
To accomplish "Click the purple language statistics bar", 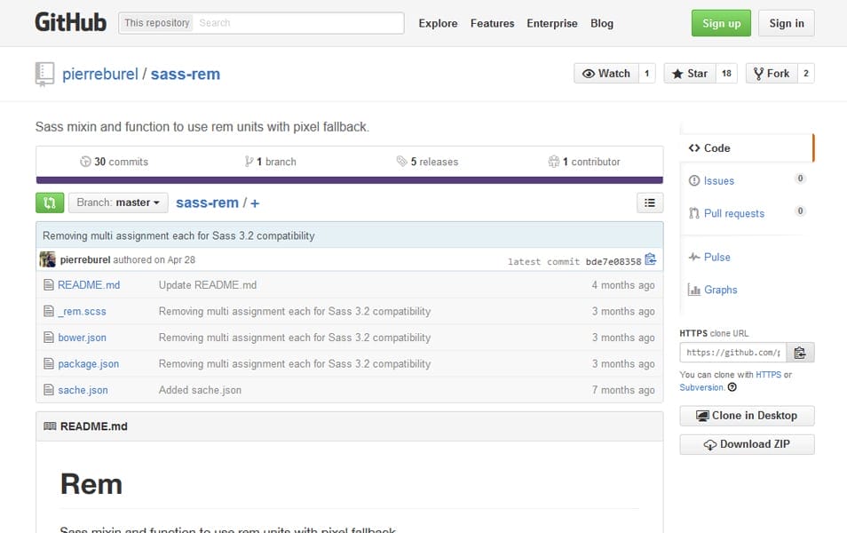I will tap(349, 180).
